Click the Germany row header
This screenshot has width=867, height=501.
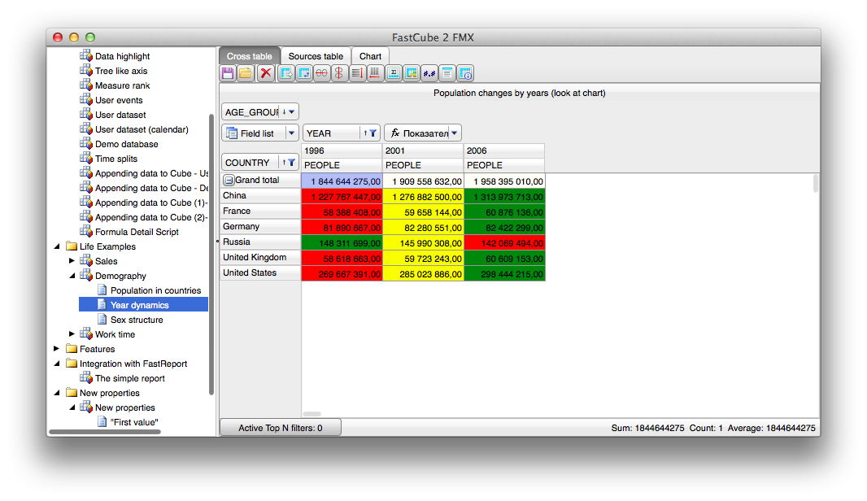tap(260, 226)
